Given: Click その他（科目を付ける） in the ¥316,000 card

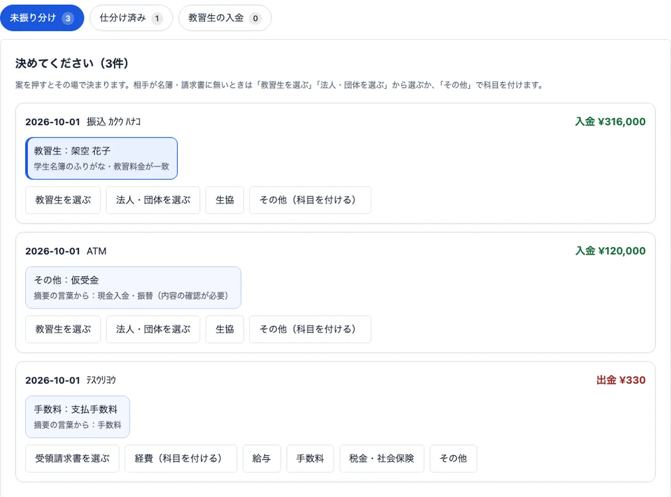Looking at the screenshot, I should pyautogui.click(x=310, y=200).
